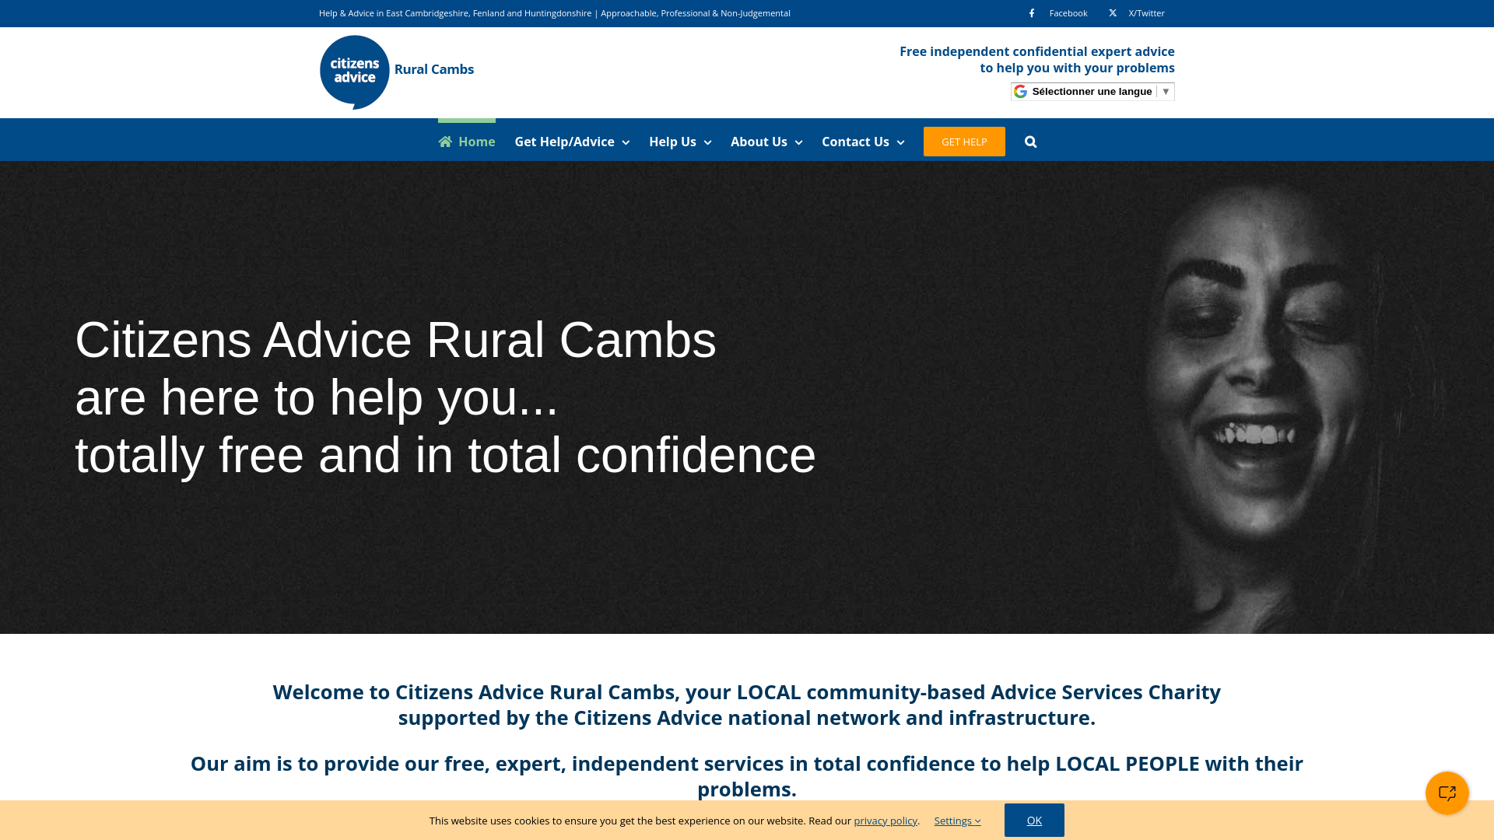Open the search magnifier icon

(1031, 142)
